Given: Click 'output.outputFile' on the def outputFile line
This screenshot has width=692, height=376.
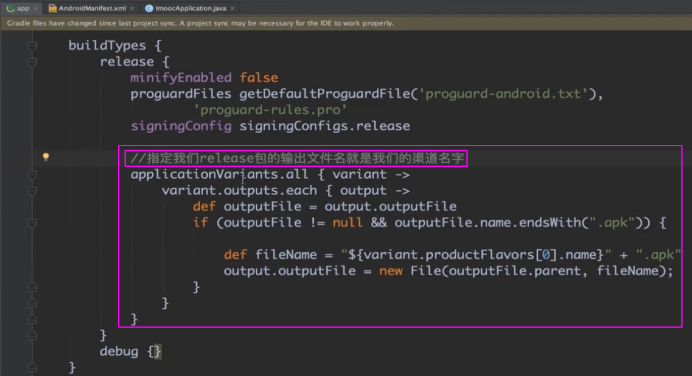Looking at the screenshot, I should [390, 206].
